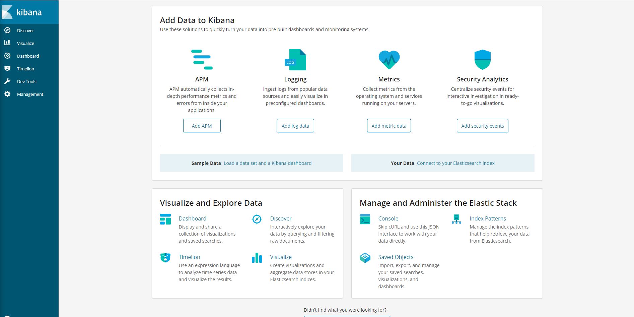This screenshot has height=317, width=634.
Task: Open the Index Patterns link
Action: 488,218
